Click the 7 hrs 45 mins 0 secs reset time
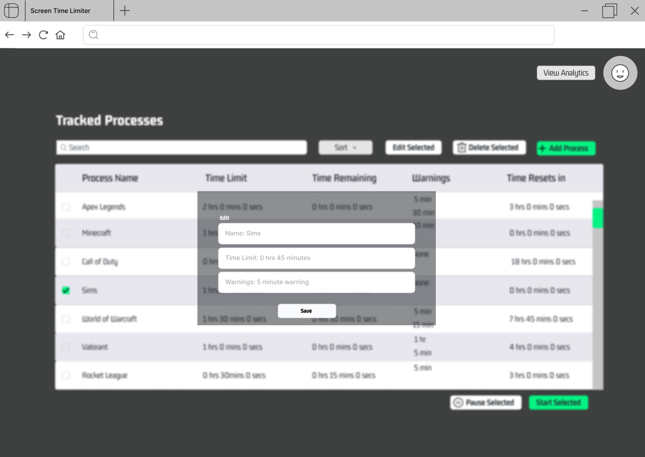The image size is (645, 457). [541, 319]
